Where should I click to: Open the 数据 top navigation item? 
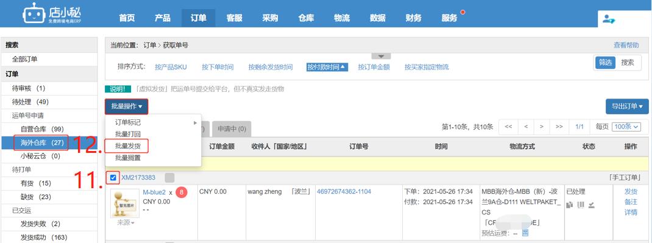pyautogui.click(x=378, y=18)
